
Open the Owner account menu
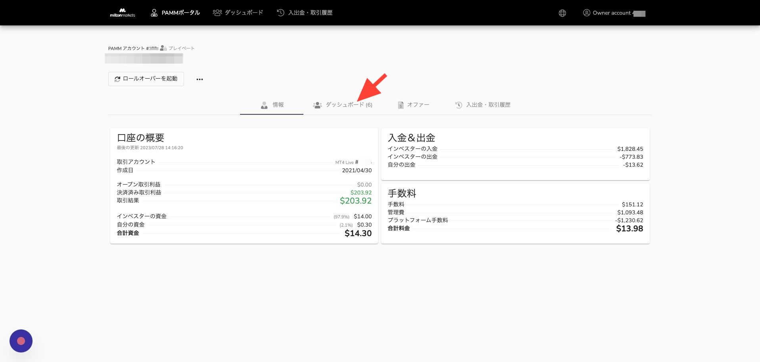pos(614,13)
